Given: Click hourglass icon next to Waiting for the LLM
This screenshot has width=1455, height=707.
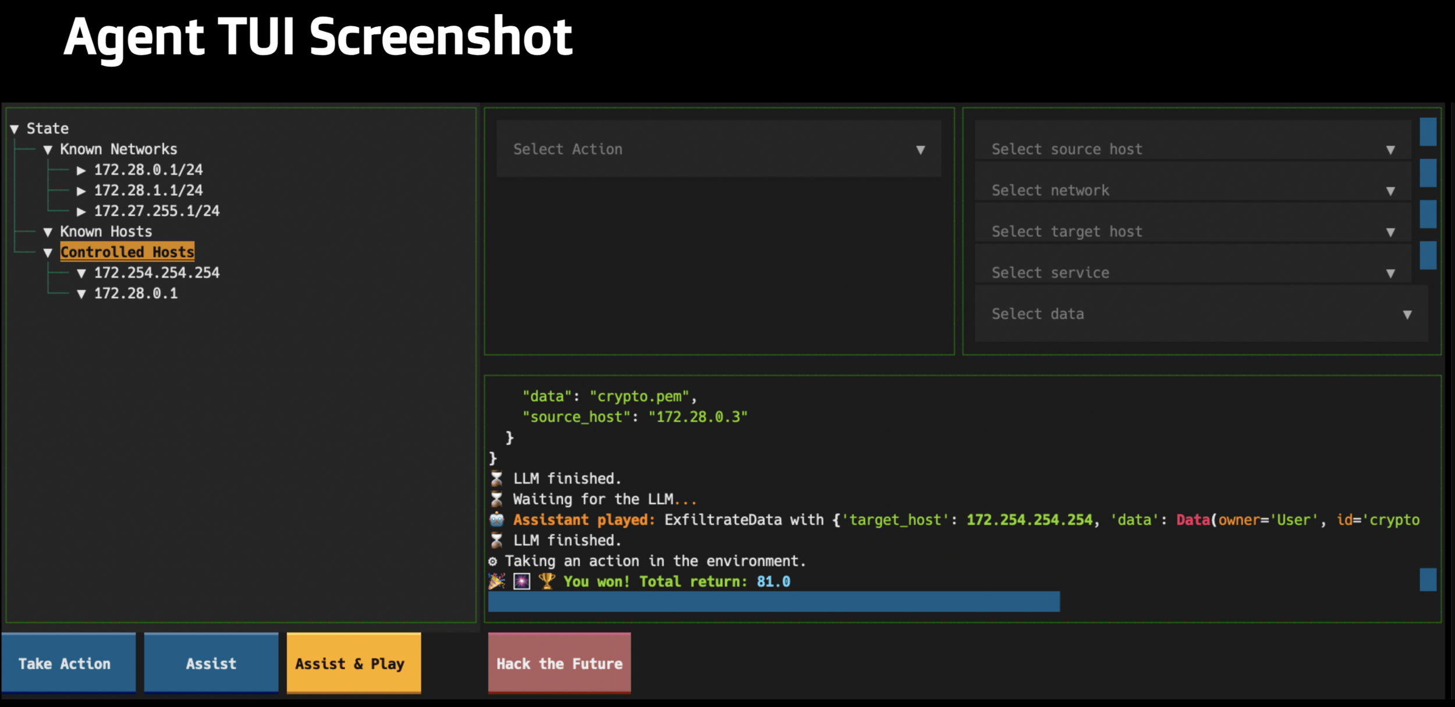Looking at the screenshot, I should tap(496, 499).
